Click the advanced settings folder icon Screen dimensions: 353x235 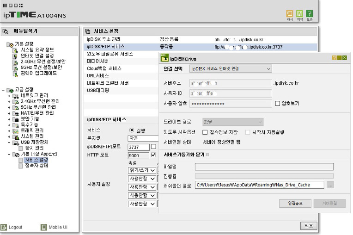10,90
